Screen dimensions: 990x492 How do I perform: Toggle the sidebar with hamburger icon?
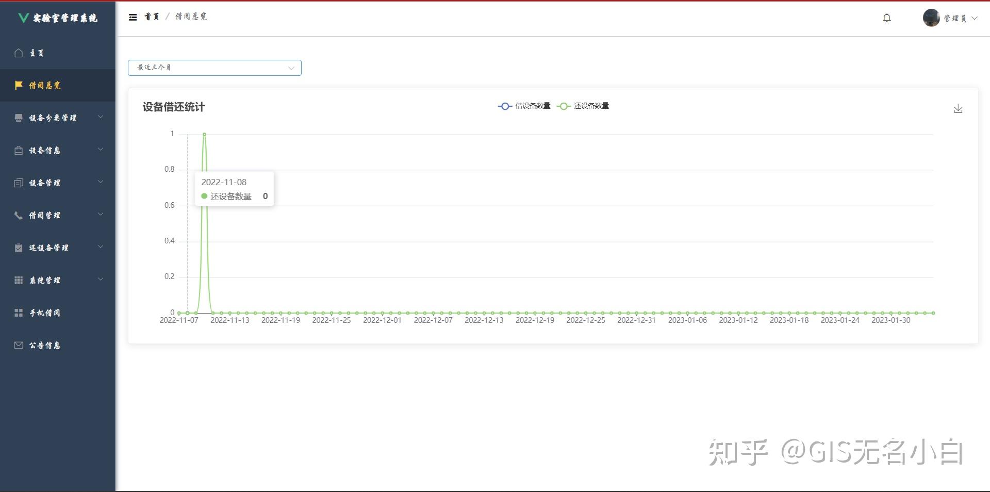coord(133,17)
